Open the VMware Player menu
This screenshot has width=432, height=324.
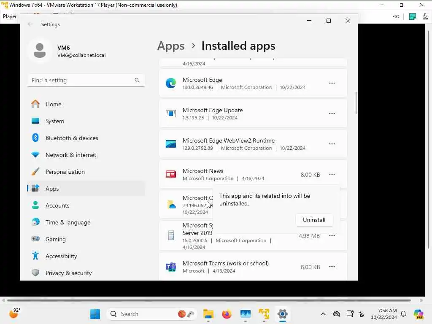[10, 16]
